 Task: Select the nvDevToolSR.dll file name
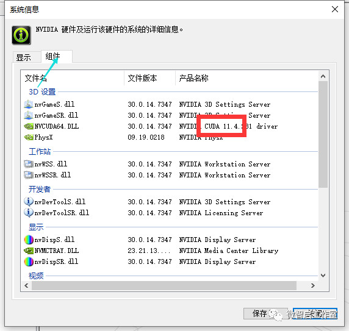click(x=62, y=213)
